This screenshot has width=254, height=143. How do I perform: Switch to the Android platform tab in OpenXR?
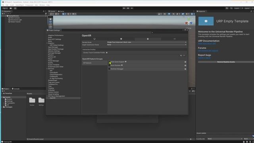(148, 39)
